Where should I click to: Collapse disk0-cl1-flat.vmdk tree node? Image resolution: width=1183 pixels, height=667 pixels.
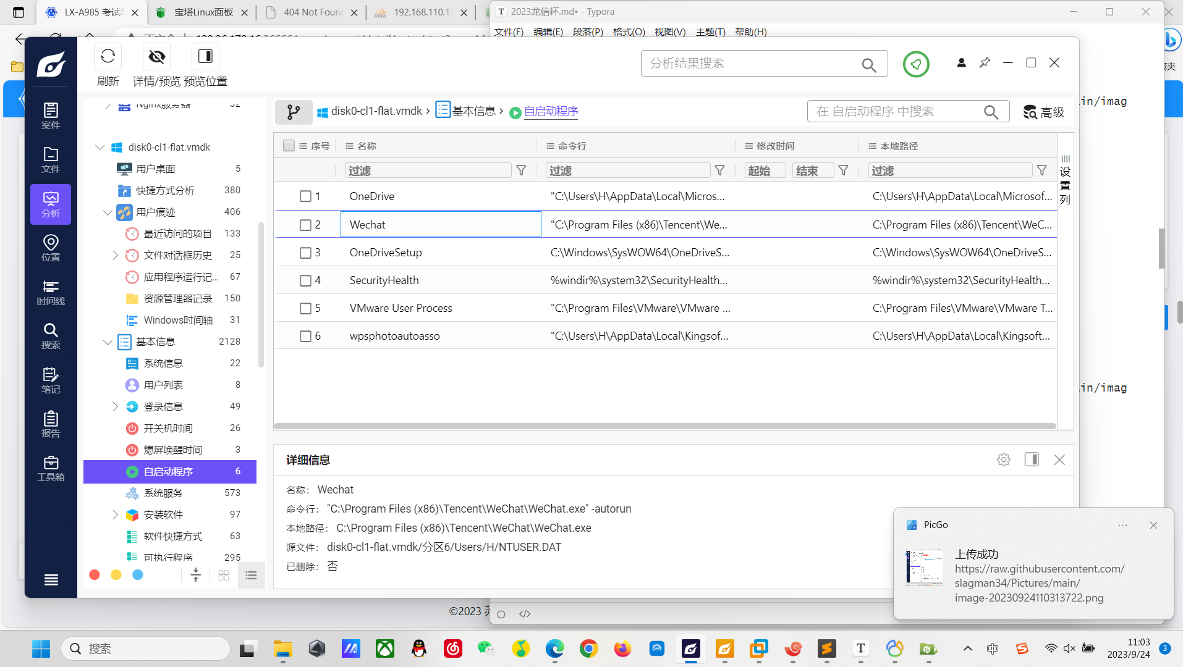coord(100,147)
